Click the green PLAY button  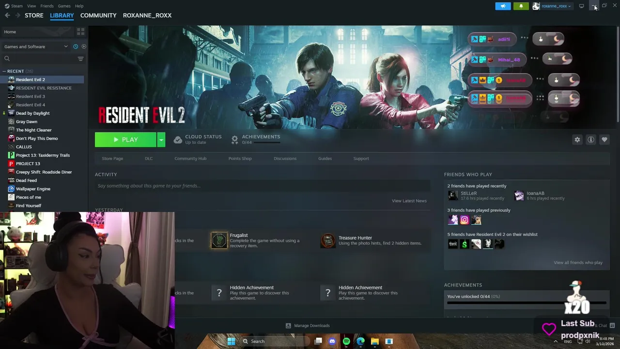pyautogui.click(x=125, y=140)
